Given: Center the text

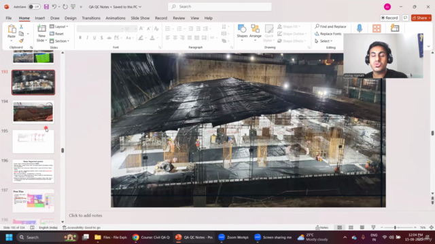Looking at the screenshot, I should pyautogui.click(x=175, y=38).
